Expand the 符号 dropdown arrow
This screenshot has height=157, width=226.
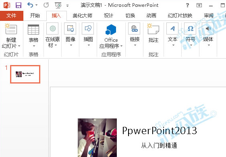(x=191, y=45)
